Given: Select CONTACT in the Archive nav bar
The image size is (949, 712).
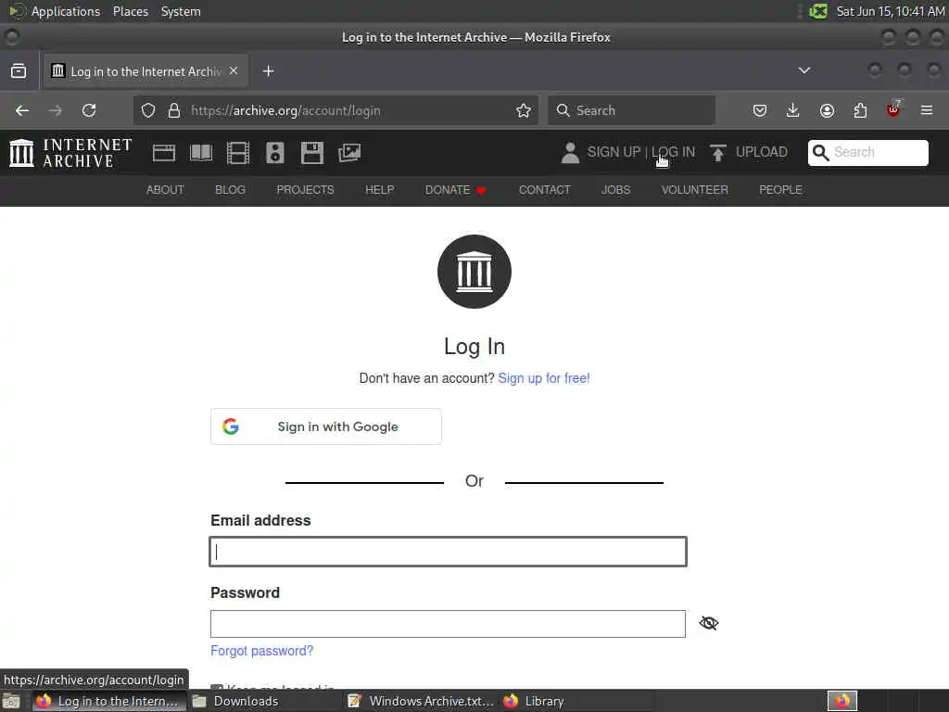Looking at the screenshot, I should [x=545, y=189].
